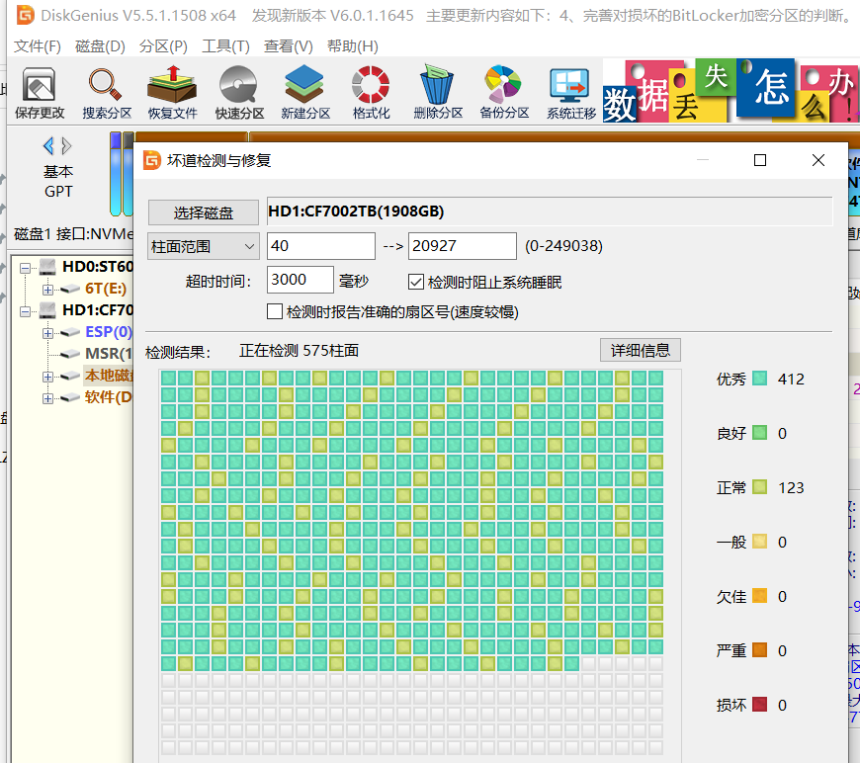860x763 pixels.
Task: Close the 坏道检测与修复 dialog
Action: [817, 160]
